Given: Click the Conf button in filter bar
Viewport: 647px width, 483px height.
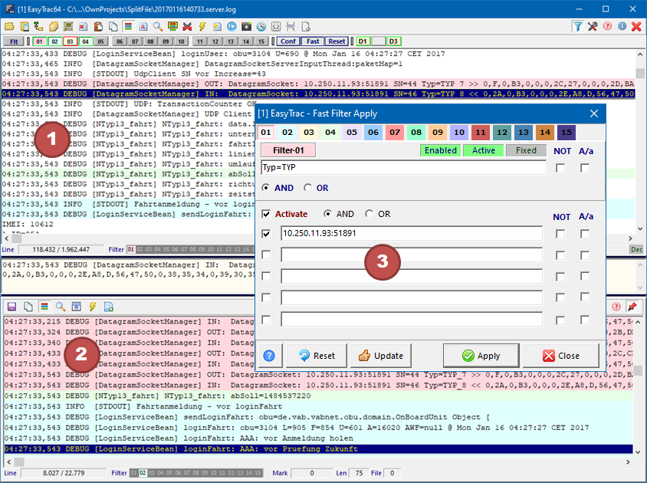Looking at the screenshot, I should pyautogui.click(x=288, y=41).
